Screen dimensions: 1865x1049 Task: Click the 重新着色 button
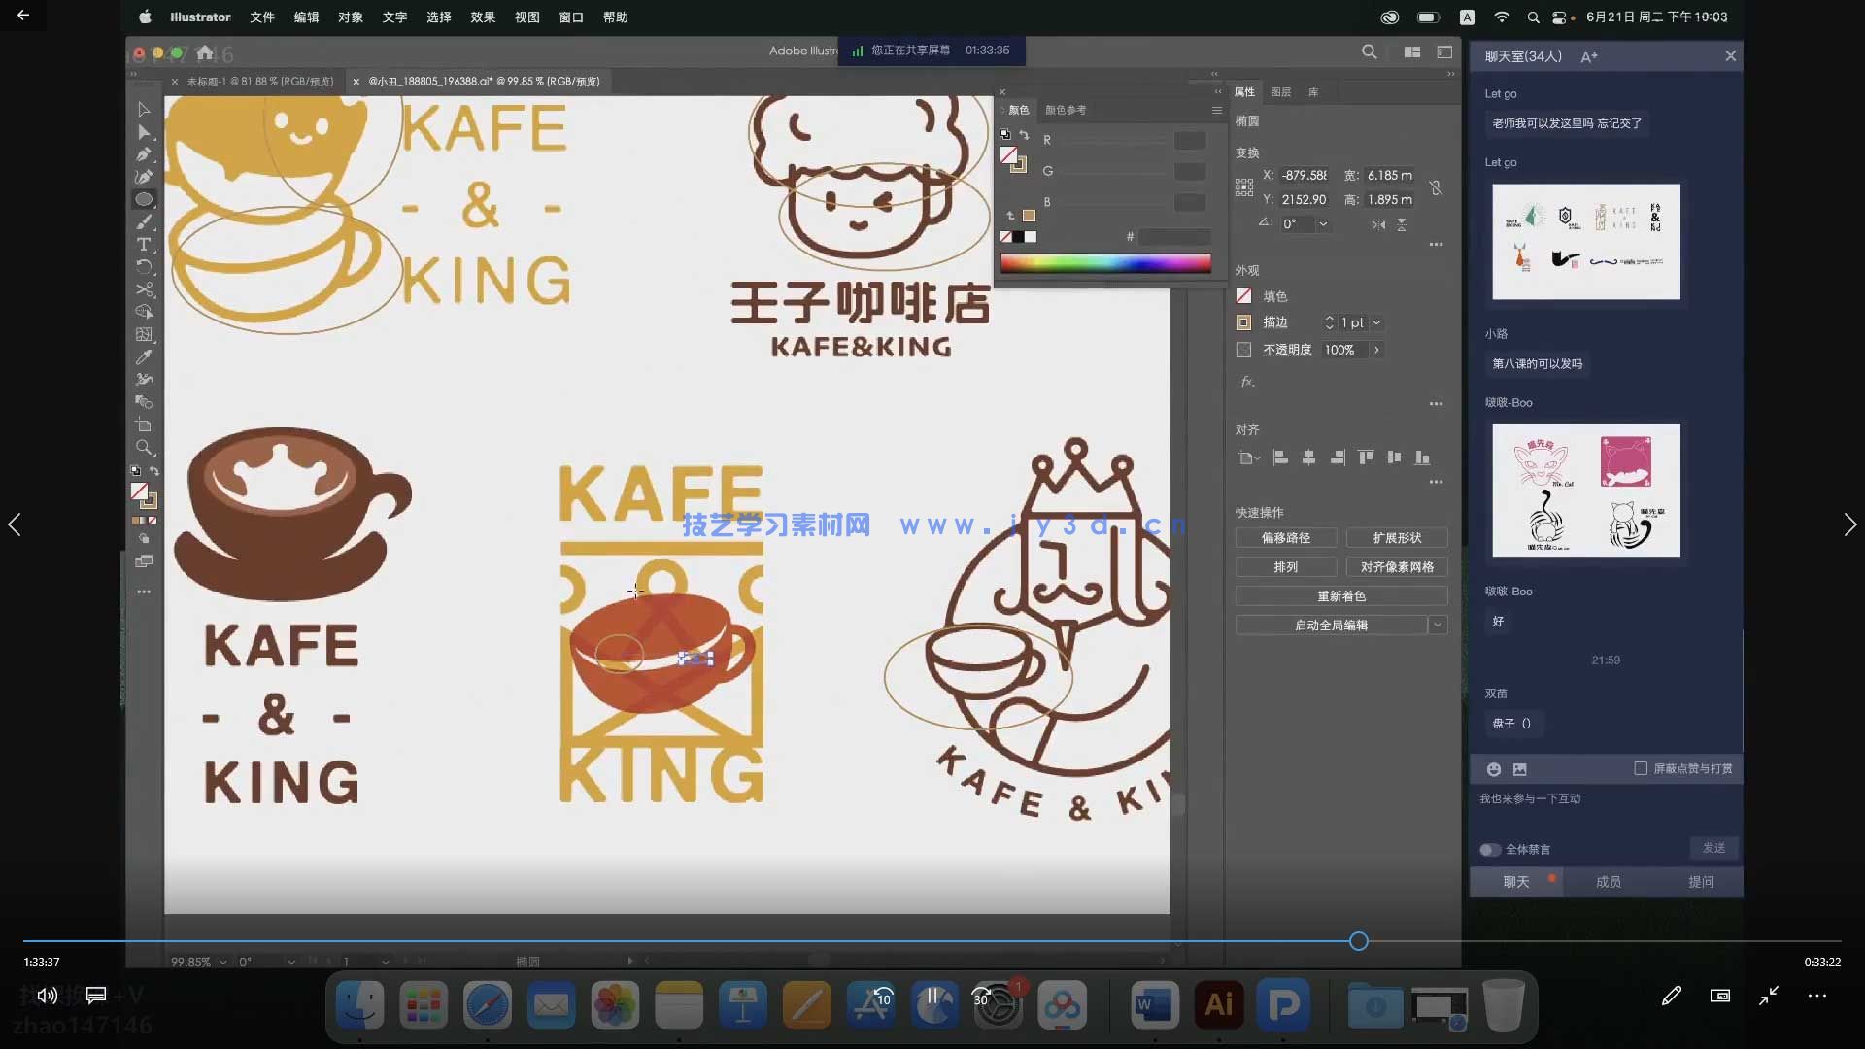[1340, 596]
